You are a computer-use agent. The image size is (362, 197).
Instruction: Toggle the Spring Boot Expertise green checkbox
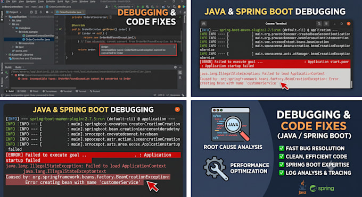pyautogui.click(x=282, y=165)
